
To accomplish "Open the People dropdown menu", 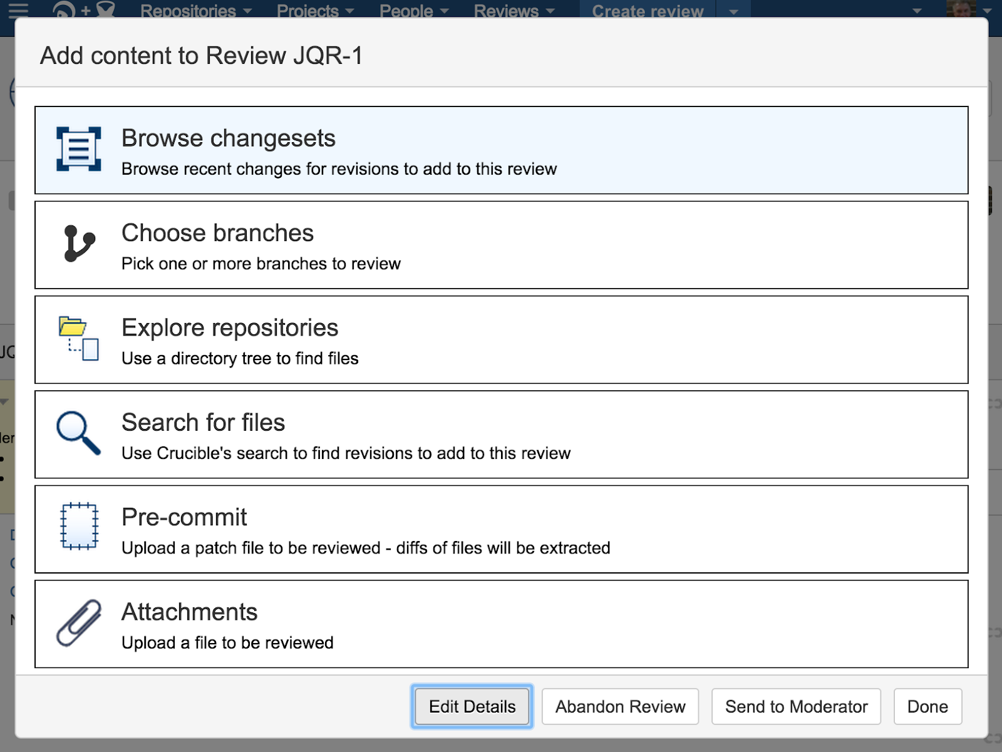I will 414,10.
